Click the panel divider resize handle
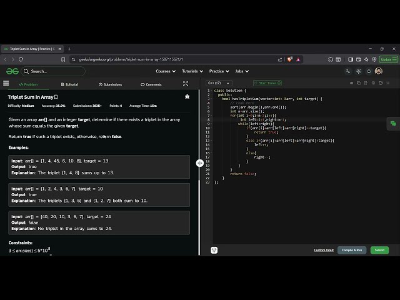Viewport: 400px width, 300px height. (200, 162)
